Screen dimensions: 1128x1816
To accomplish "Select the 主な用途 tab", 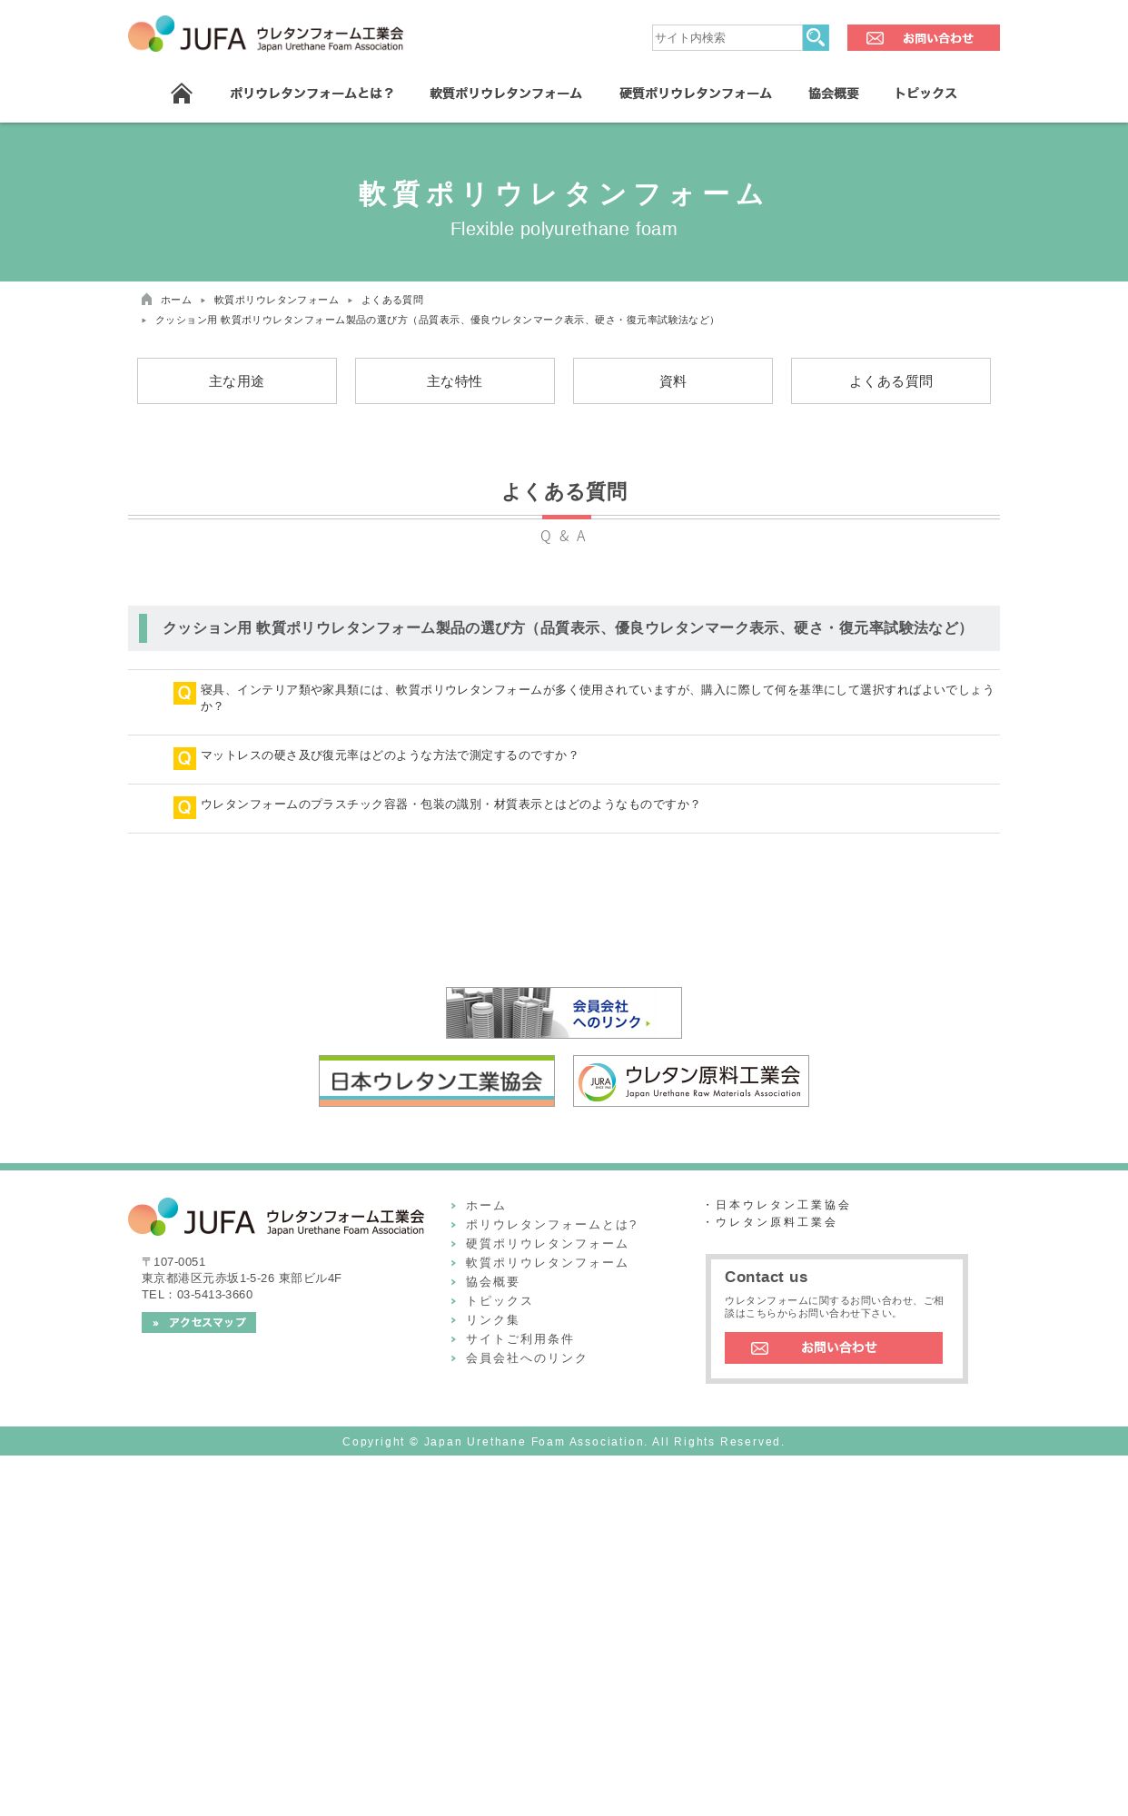I will click(x=237, y=381).
